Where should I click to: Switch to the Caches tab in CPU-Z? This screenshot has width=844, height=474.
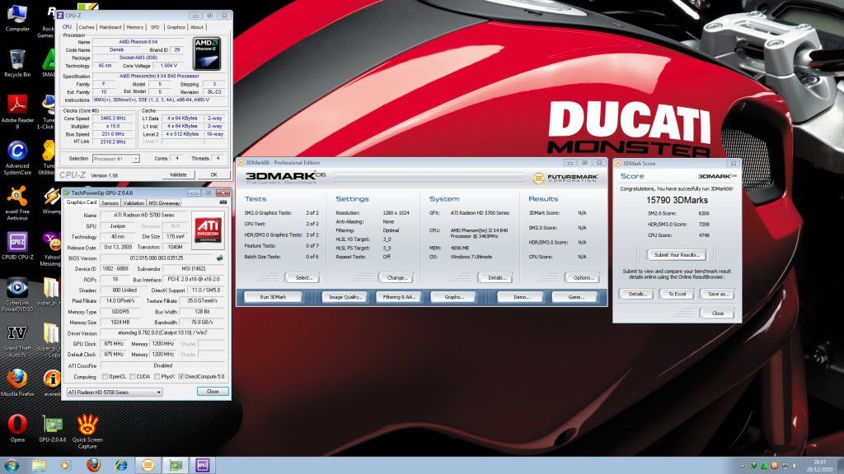pos(86,27)
